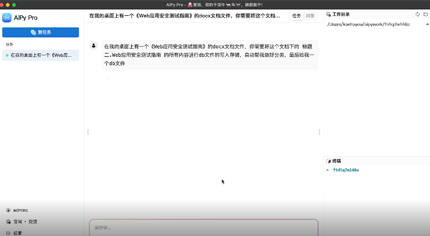The height and width of the screenshot is (236, 430).
Task: Switch to the 问答 mode tab
Action: (x=310, y=16)
